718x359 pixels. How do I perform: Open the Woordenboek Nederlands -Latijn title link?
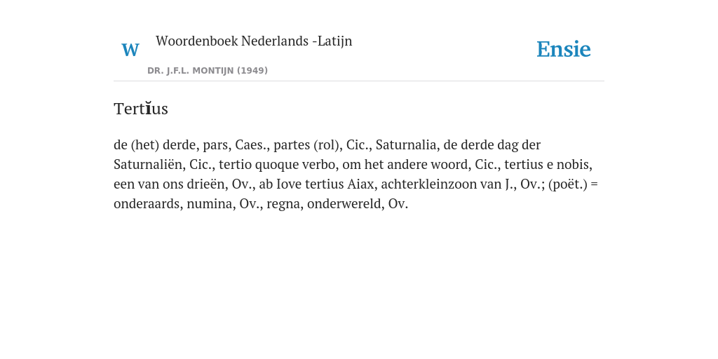pos(254,41)
